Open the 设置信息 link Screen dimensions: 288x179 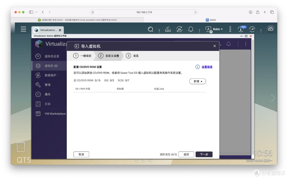pos(207,67)
